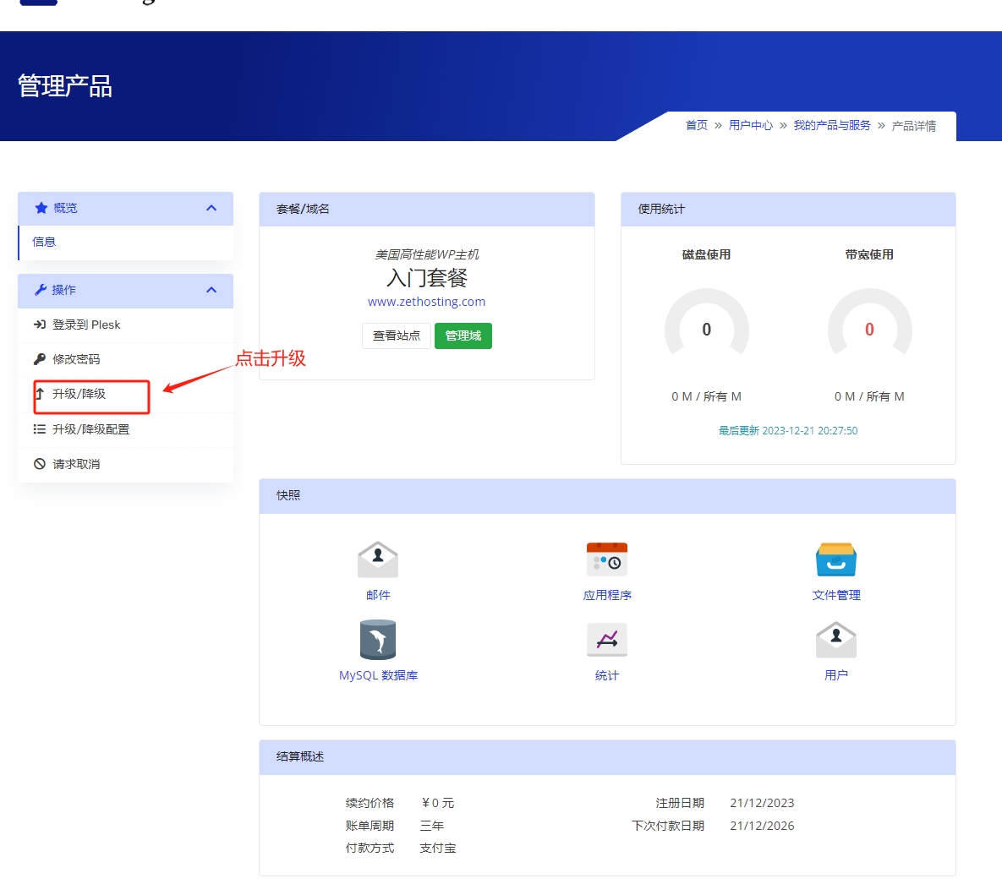Click the 应用程序 text link
This screenshot has width=1002, height=895.
(607, 595)
